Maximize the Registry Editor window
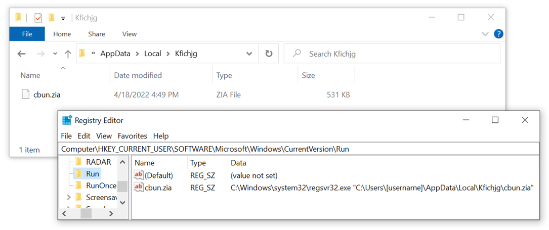Screen dimensions: 549x230 [x=495, y=120]
